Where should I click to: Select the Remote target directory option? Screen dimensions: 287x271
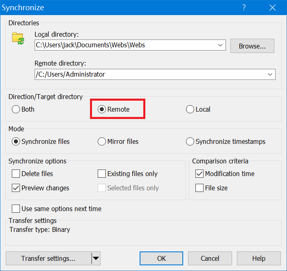click(x=102, y=109)
